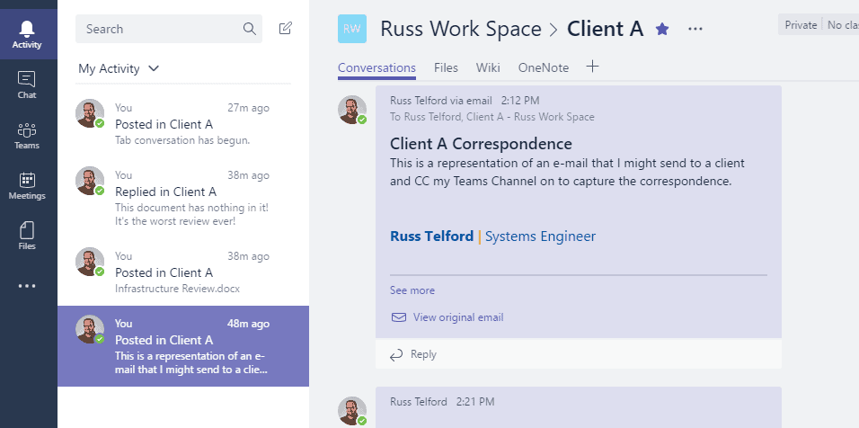Select the Infrastructure Review.docx activity item
The width and height of the screenshot is (859, 428).
[183, 272]
